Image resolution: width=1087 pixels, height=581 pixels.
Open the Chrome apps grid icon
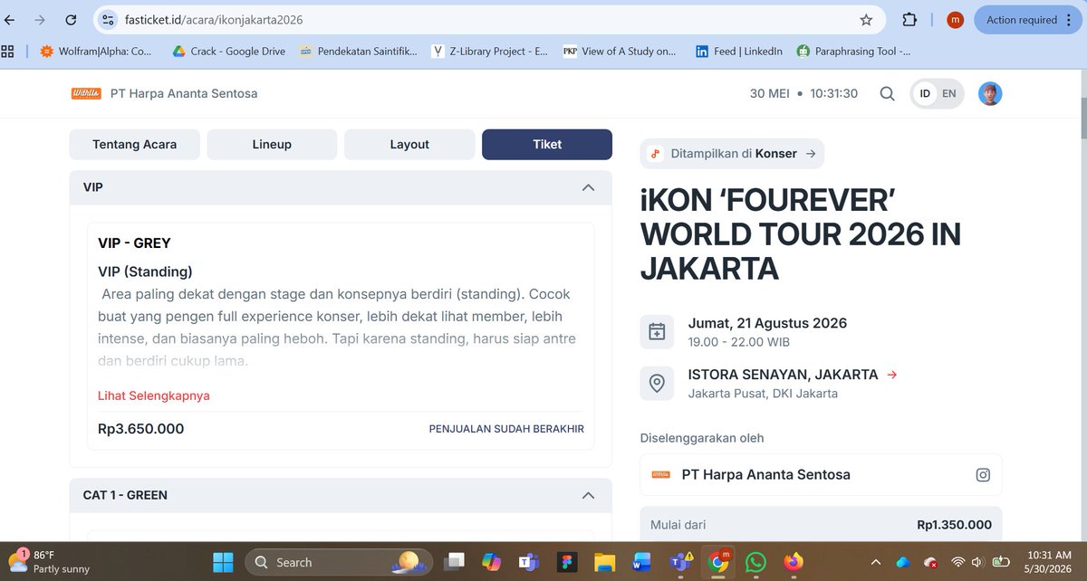[8, 52]
